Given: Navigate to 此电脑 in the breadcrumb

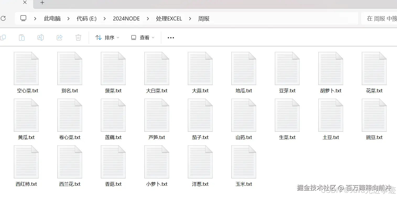Looking at the screenshot, I should pyautogui.click(x=52, y=18).
